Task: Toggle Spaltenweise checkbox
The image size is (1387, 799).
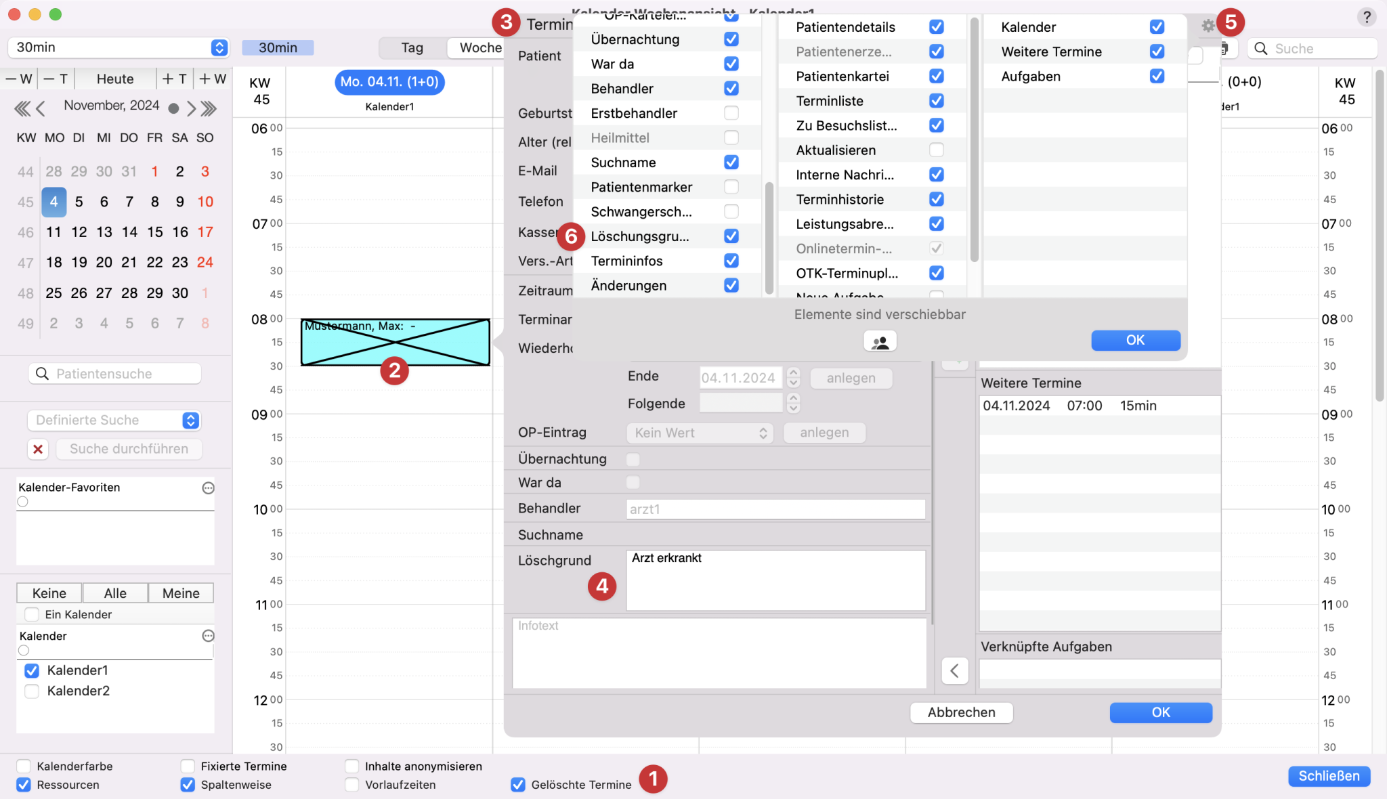Action: [x=188, y=785]
